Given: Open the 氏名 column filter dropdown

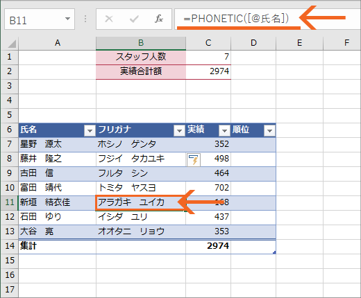Looking at the screenshot, I should click(x=90, y=131).
